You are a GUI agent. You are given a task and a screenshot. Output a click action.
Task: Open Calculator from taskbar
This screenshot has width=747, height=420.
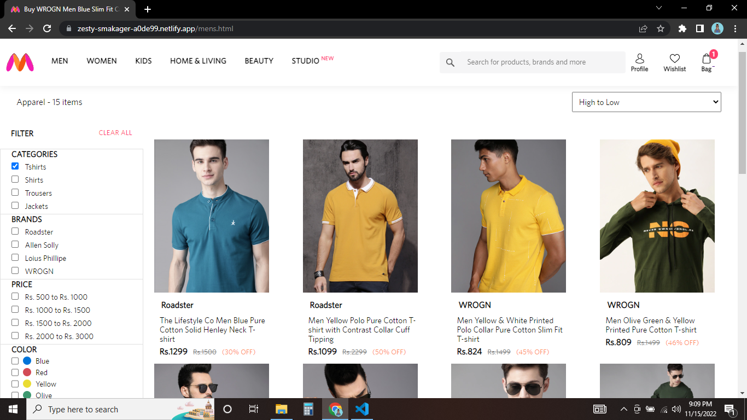point(308,409)
